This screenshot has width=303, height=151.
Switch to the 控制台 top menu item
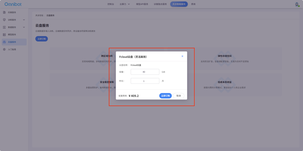tap(110, 4)
